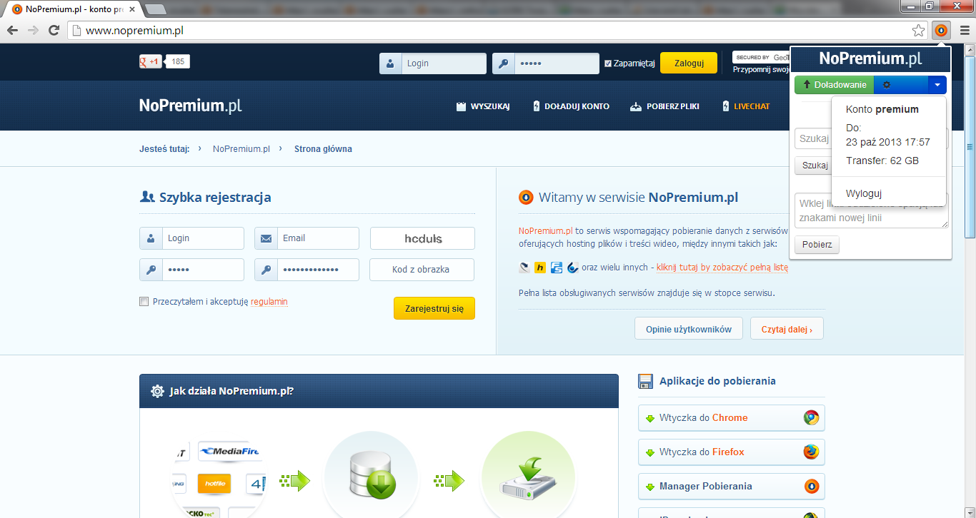Screen dimensions: 976x518
Task: Open the DOŁADUJ KONTO navigation item
Action: click(571, 106)
